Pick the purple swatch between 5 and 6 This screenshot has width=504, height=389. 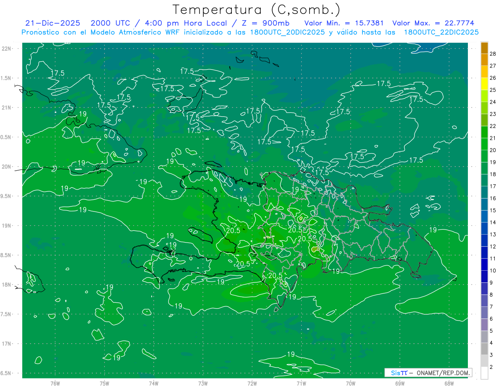pos(484,325)
